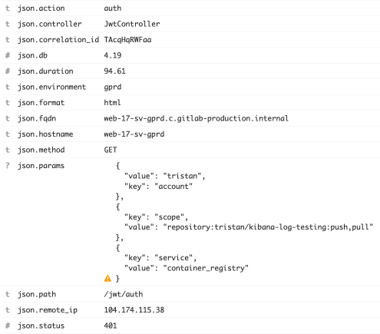Click the unknown type icon beside json.params
The width and height of the screenshot is (380, 334).
(x=8, y=166)
